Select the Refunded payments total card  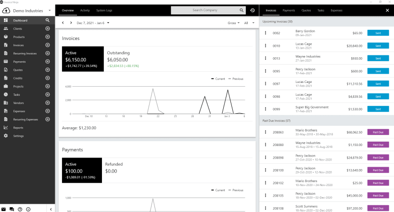114,170
